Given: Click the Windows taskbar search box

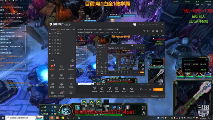Looking at the screenshot, I should pos(24,118).
